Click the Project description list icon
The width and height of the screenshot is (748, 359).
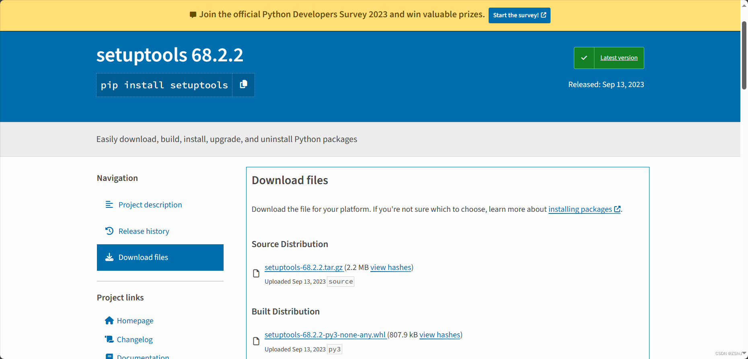pos(109,205)
